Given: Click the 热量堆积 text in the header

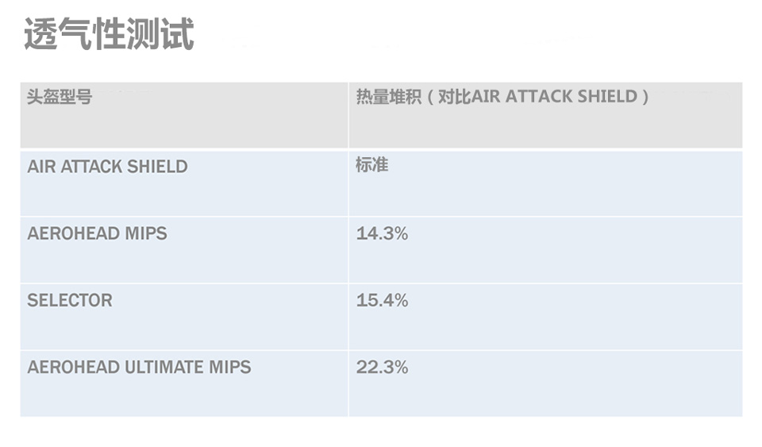Looking at the screenshot, I should tap(388, 97).
